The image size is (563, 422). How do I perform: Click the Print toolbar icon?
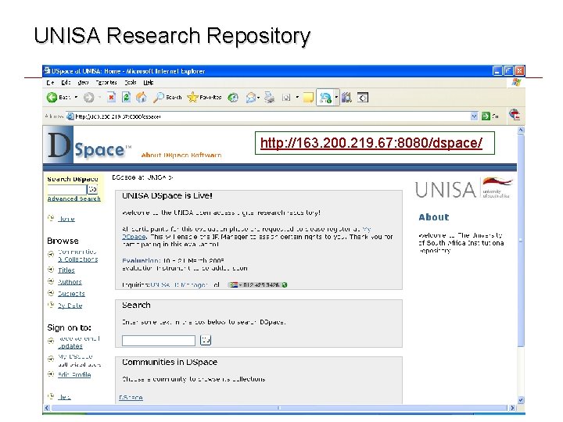(269, 97)
